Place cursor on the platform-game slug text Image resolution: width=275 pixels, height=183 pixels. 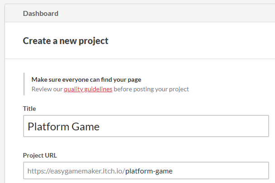[x=149, y=171]
